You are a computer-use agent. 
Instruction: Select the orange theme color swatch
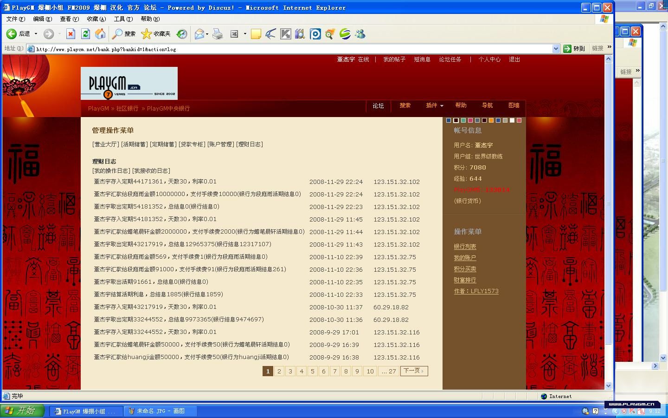pyautogui.click(x=491, y=120)
